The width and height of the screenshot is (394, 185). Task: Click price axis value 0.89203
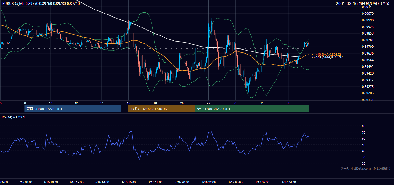click(368, 93)
